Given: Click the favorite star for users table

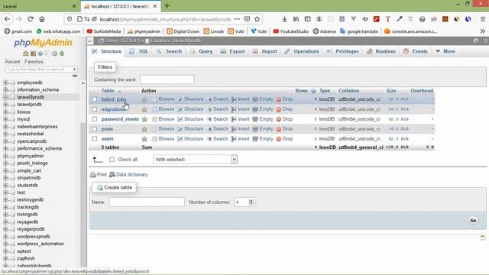Looking at the screenshot, I should click(x=144, y=139).
